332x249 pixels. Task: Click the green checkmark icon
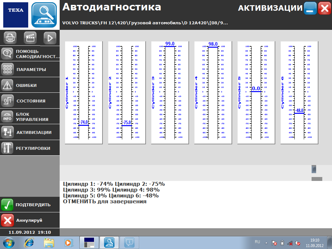point(7,205)
